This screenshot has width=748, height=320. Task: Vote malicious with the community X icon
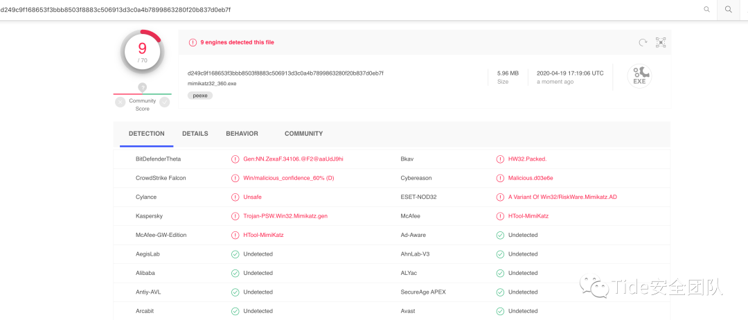click(x=121, y=102)
